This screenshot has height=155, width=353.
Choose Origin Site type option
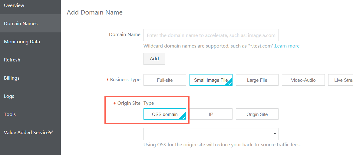coord(257,114)
